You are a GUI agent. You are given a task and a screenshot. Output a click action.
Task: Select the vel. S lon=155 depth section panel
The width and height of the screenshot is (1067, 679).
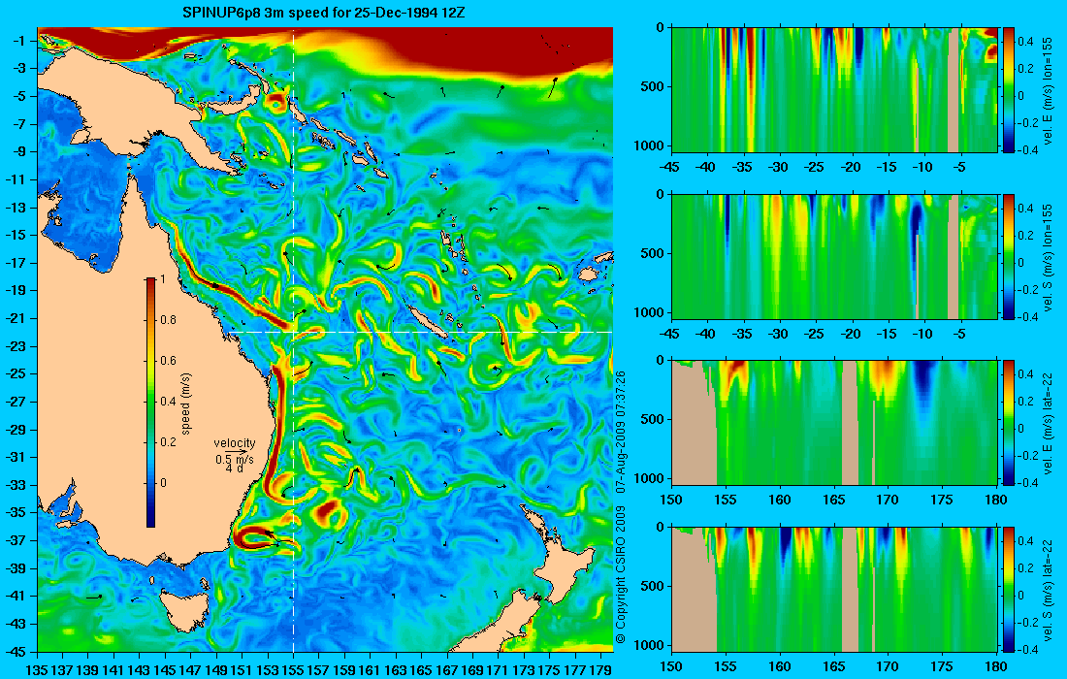pyautogui.click(x=835, y=256)
